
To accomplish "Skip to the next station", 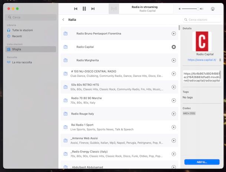I will pos(93,9).
